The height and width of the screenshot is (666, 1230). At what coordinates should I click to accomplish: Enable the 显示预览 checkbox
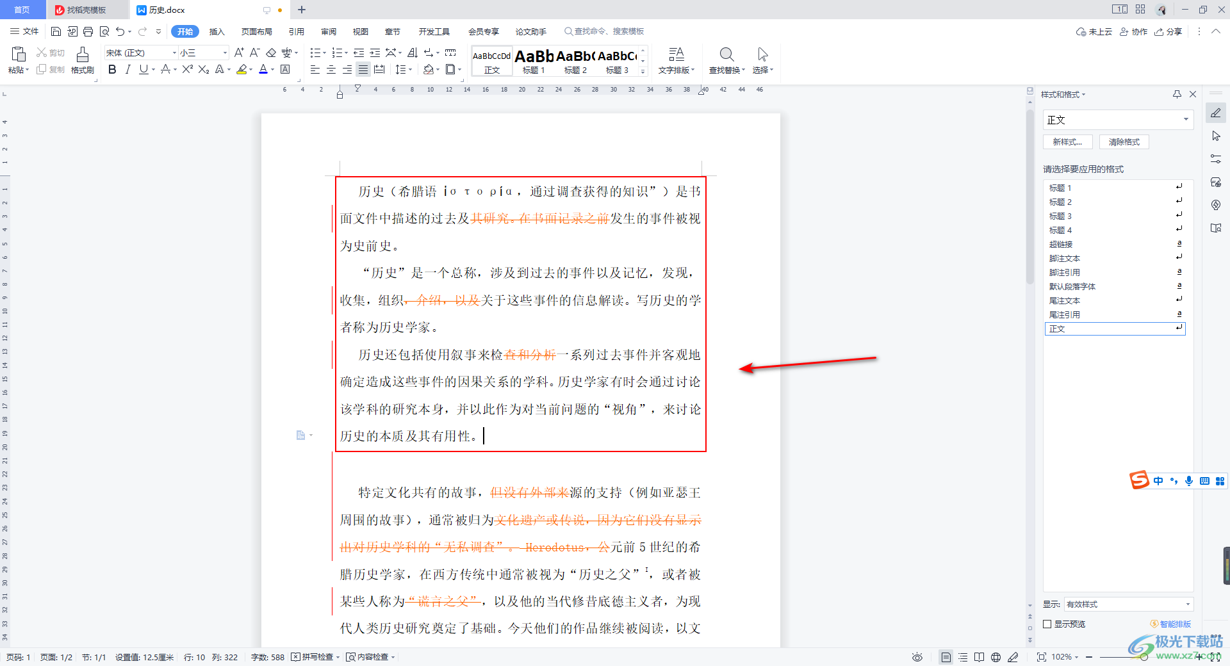[1047, 624]
